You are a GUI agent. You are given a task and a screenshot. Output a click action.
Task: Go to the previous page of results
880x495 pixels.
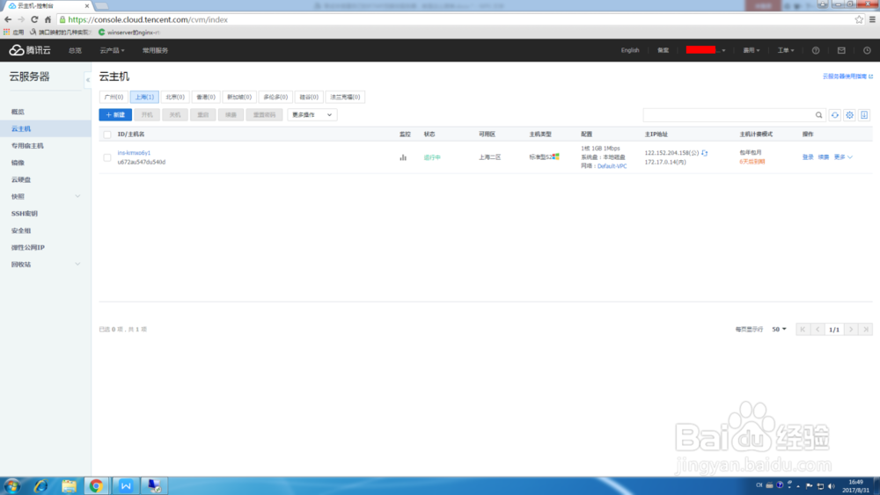coord(818,329)
